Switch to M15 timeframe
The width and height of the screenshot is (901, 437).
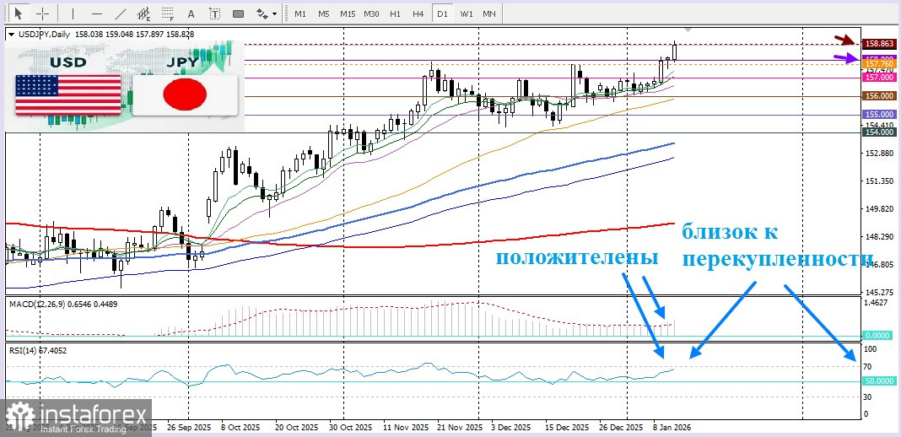(347, 13)
